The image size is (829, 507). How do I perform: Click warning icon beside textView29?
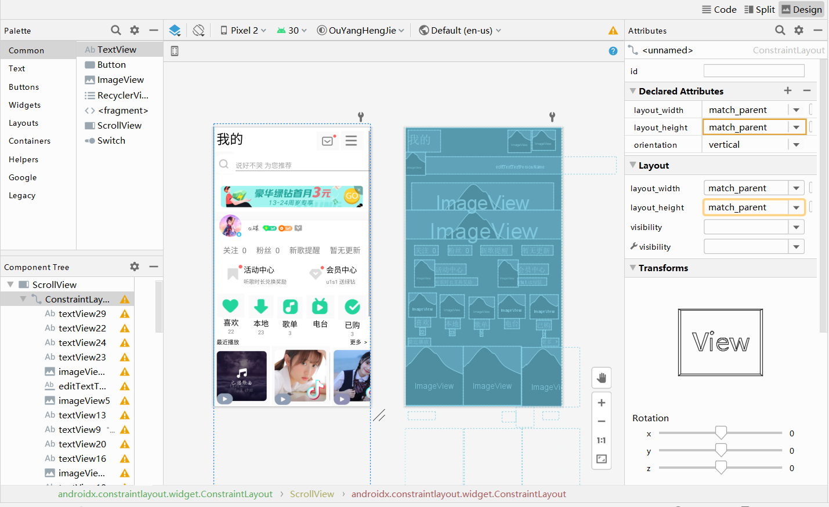(x=125, y=314)
